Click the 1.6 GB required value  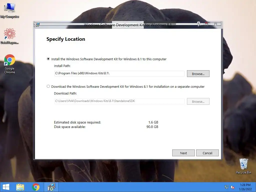coord(153,122)
